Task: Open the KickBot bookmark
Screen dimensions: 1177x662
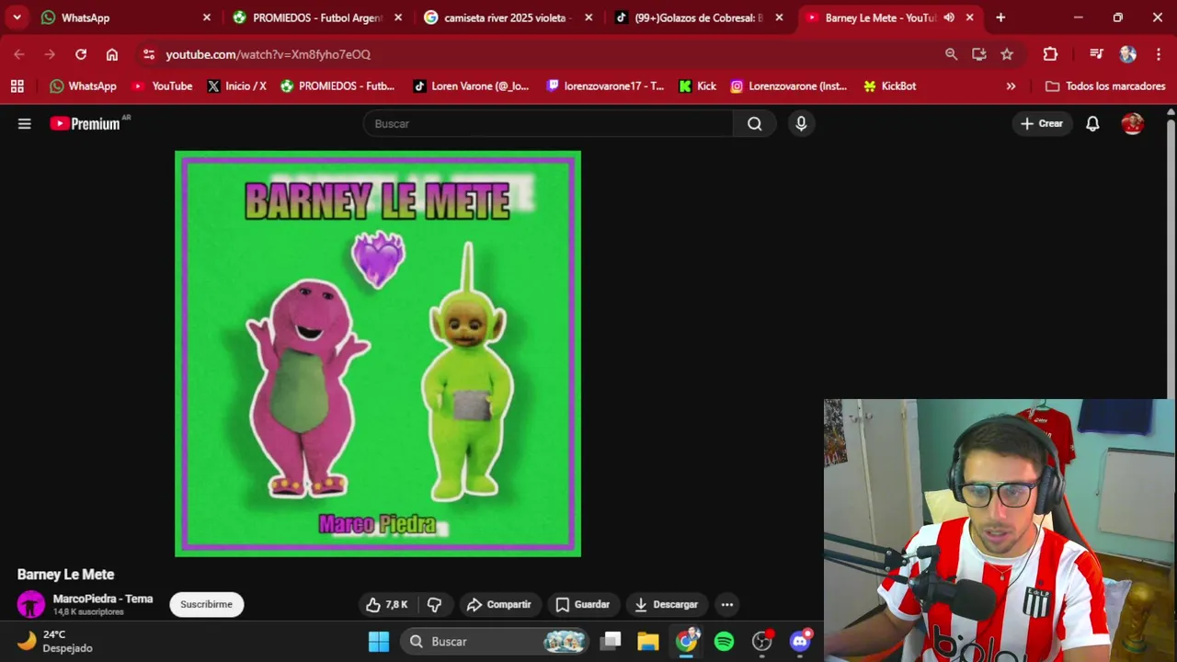Action: (889, 86)
